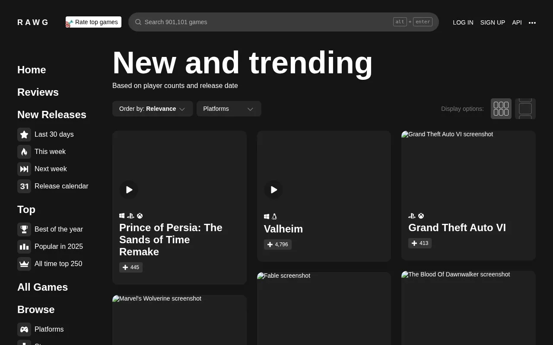
Task: Open the Grand Theft Auto VI screenshot thumbnail
Action: click(x=468, y=168)
